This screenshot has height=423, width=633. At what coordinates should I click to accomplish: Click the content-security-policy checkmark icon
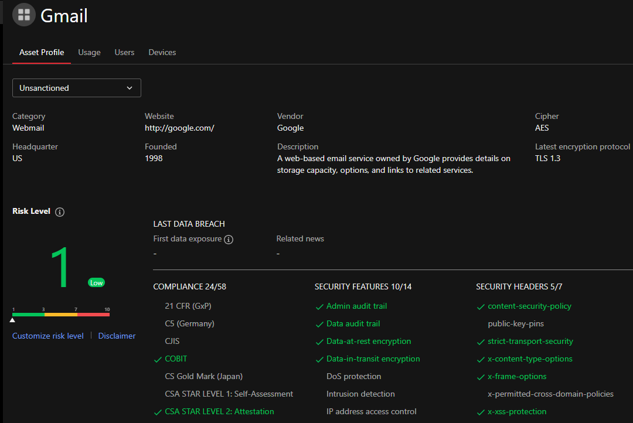(481, 306)
